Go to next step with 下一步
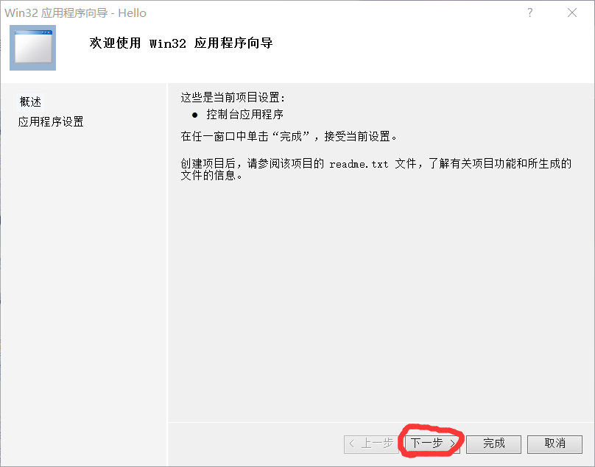 432,444
